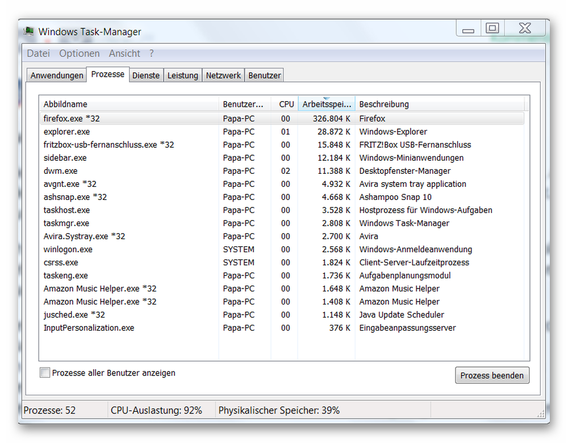The image size is (568, 443).
Task: Switch to the Anwendungen tab
Action: [57, 76]
